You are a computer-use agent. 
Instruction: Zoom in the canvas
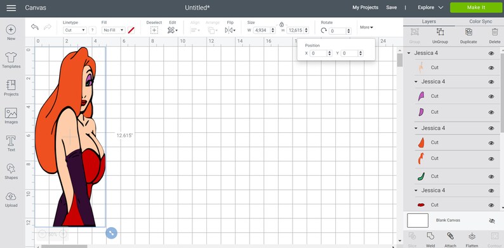pos(63,234)
